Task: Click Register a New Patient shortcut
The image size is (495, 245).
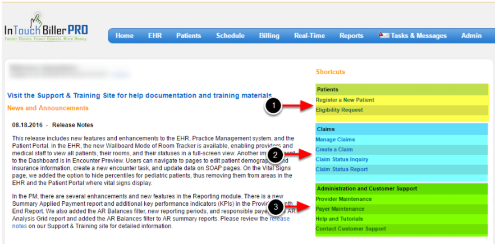Action: coord(345,100)
